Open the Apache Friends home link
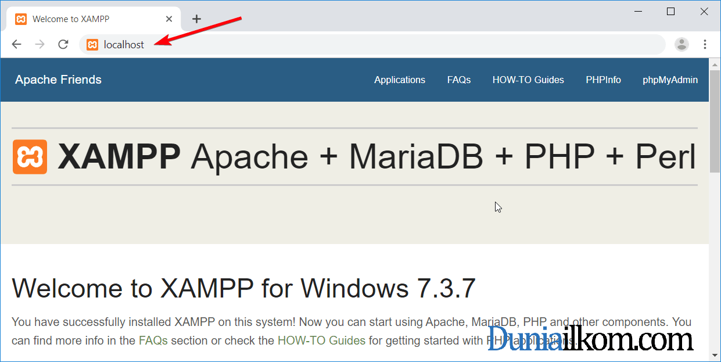This screenshot has height=362, width=721. click(x=58, y=80)
